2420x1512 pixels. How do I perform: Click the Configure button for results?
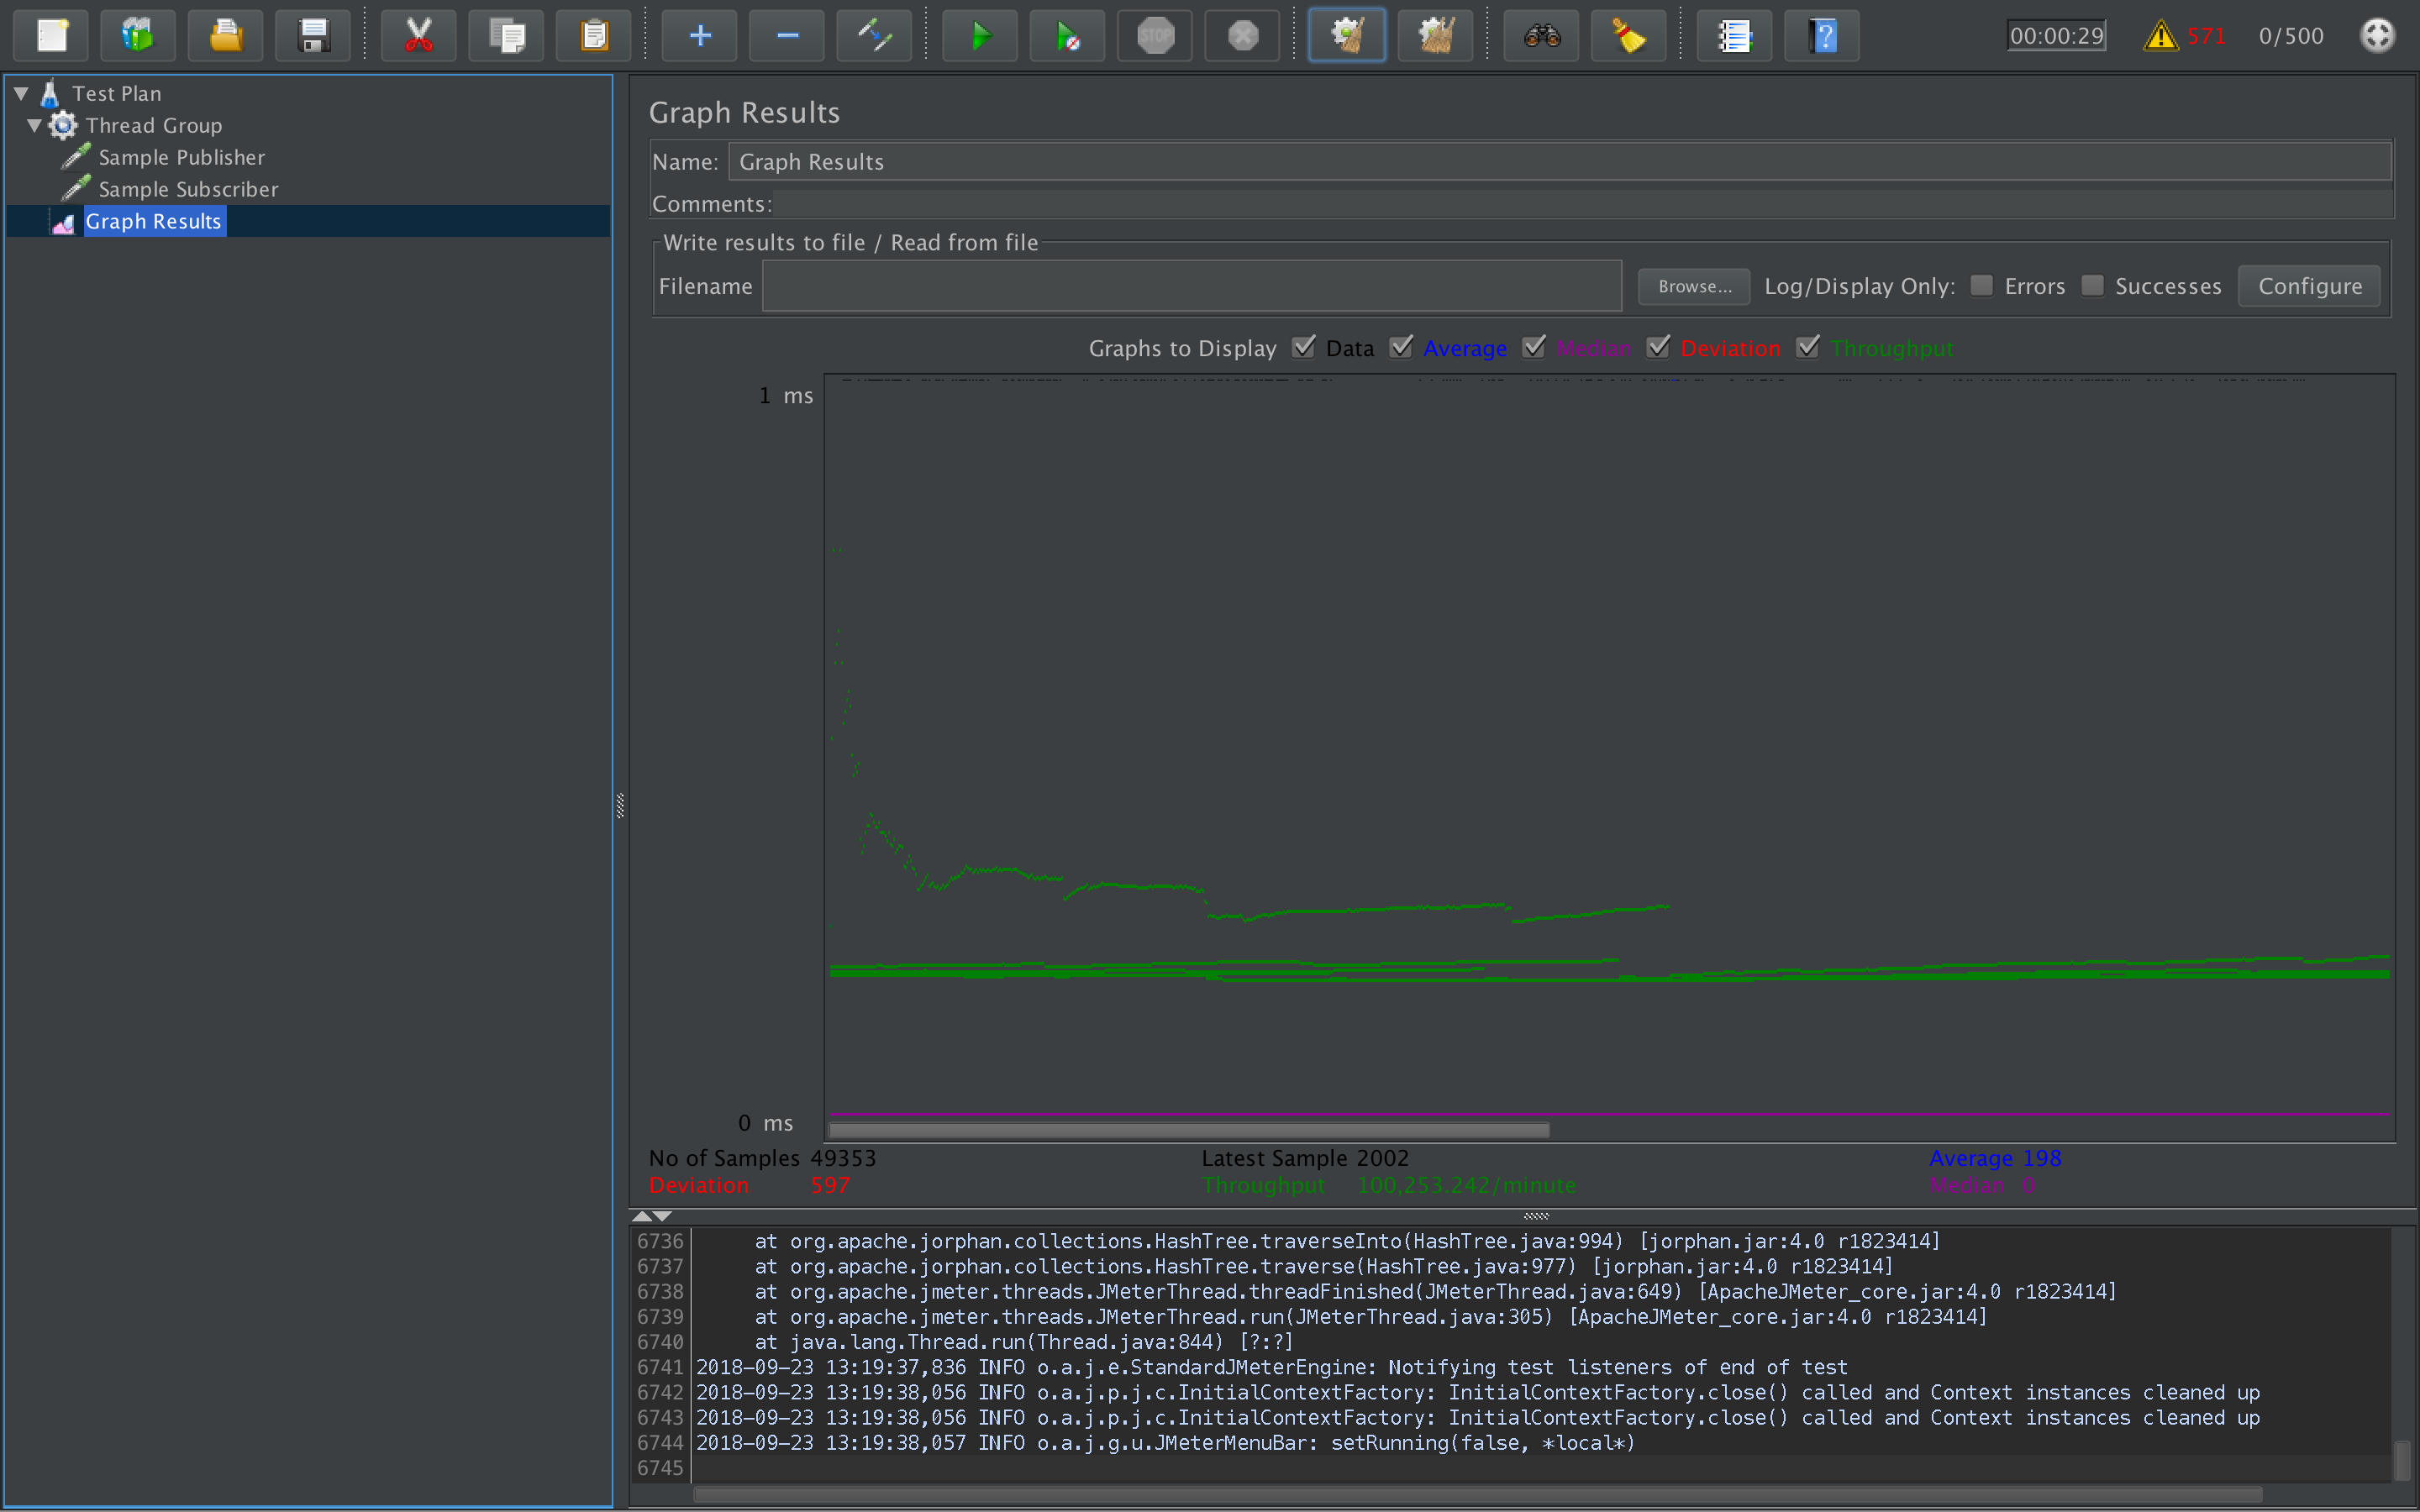pyautogui.click(x=2310, y=286)
